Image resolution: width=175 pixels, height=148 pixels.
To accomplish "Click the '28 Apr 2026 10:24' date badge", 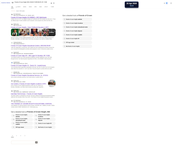I will pos(132,5).
